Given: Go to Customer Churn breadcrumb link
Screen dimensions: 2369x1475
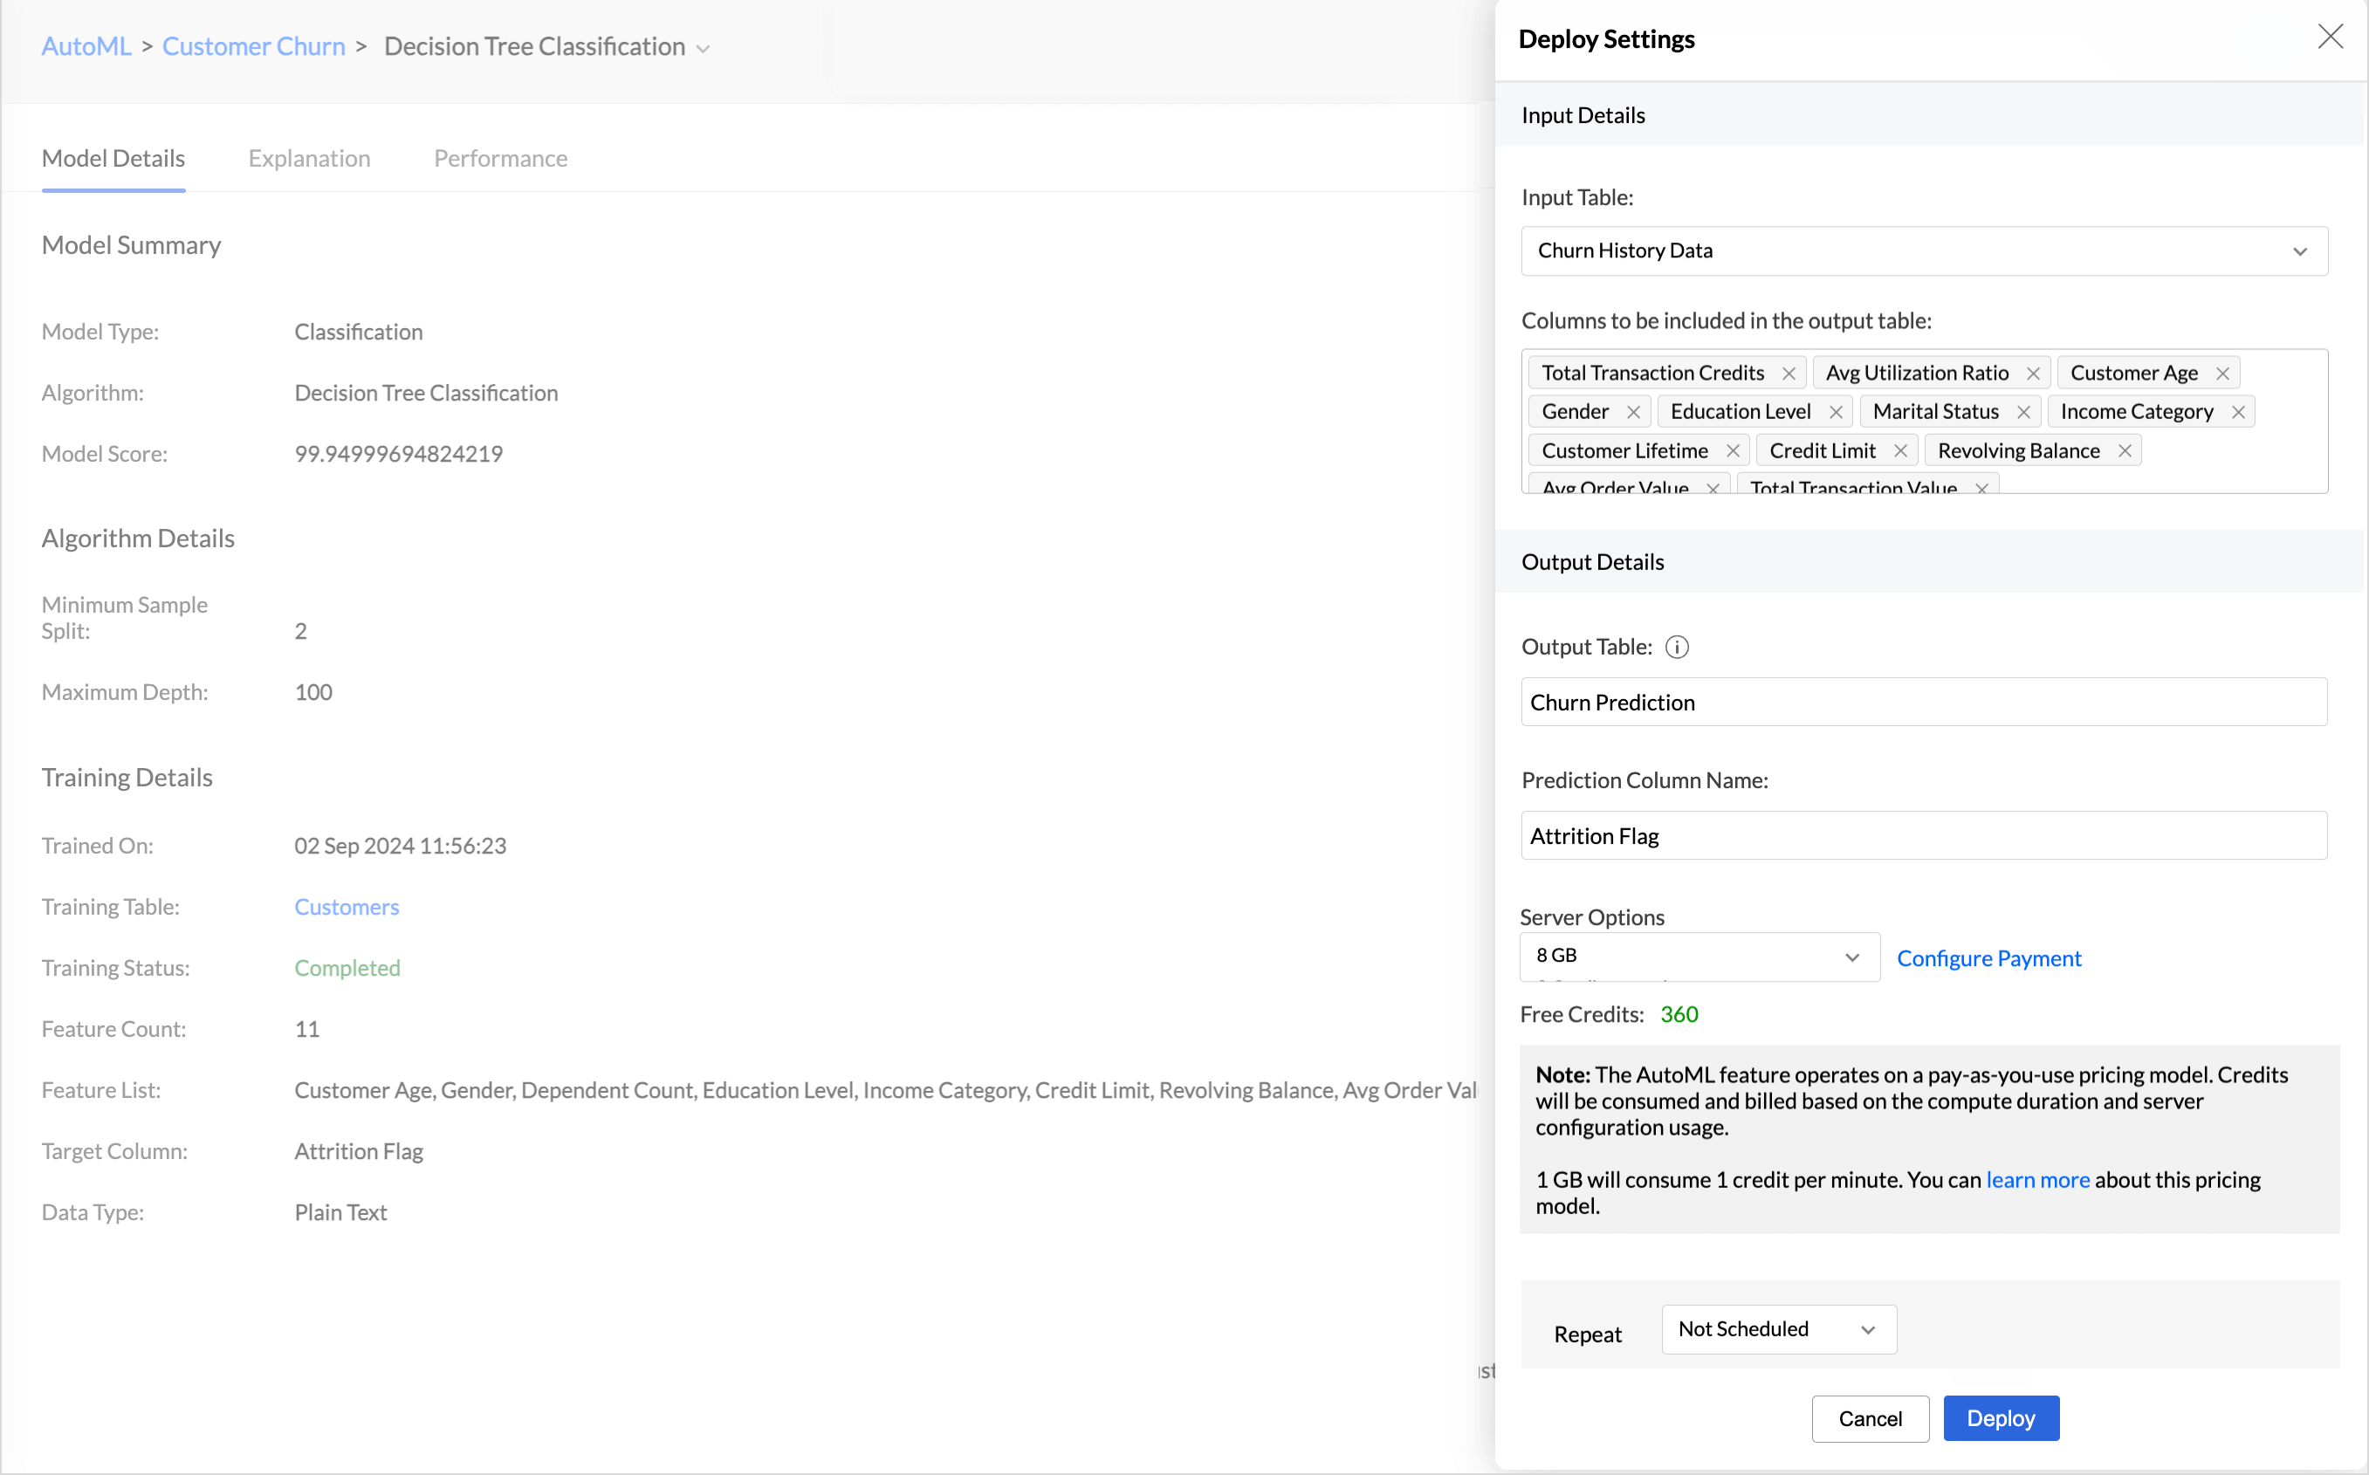Looking at the screenshot, I should point(254,46).
